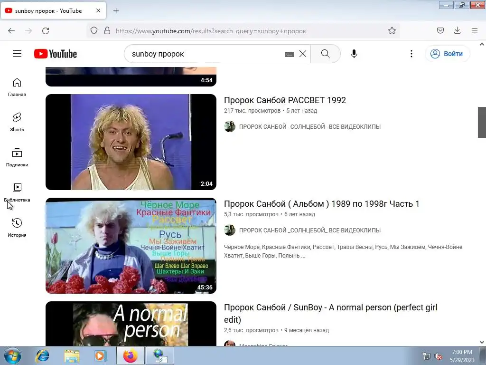Open the Pocket save icon
This screenshot has height=365, width=486.
click(440, 30)
